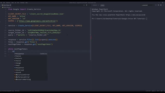Open the Selection menu
The width and height of the screenshot is (165, 93).
(8, 3)
